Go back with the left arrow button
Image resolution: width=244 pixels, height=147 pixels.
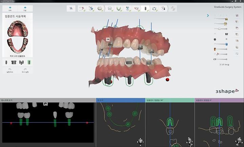click(x=10, y=8)
